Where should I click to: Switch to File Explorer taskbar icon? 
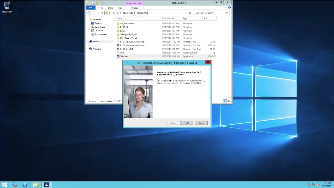36,185
